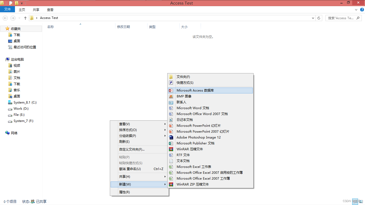Image resolution: width=365 pixels, height=205 pixels.
Task: Click the refresh button beside the address bar
Action: point(319,18)
